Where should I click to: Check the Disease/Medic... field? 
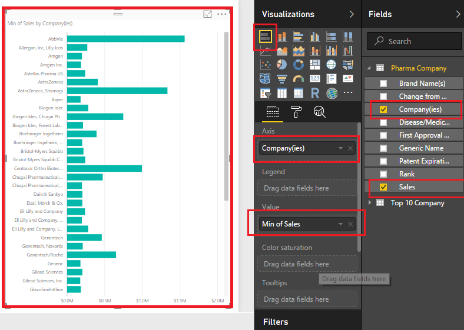383,122
